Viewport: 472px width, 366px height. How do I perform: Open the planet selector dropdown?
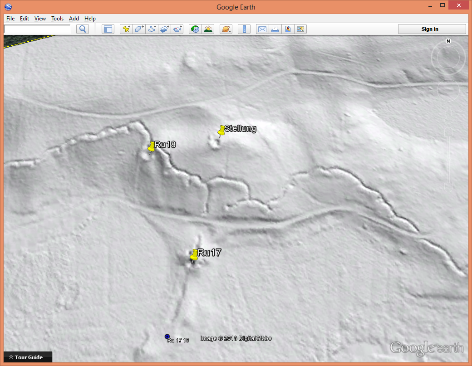tap(226, 29)
